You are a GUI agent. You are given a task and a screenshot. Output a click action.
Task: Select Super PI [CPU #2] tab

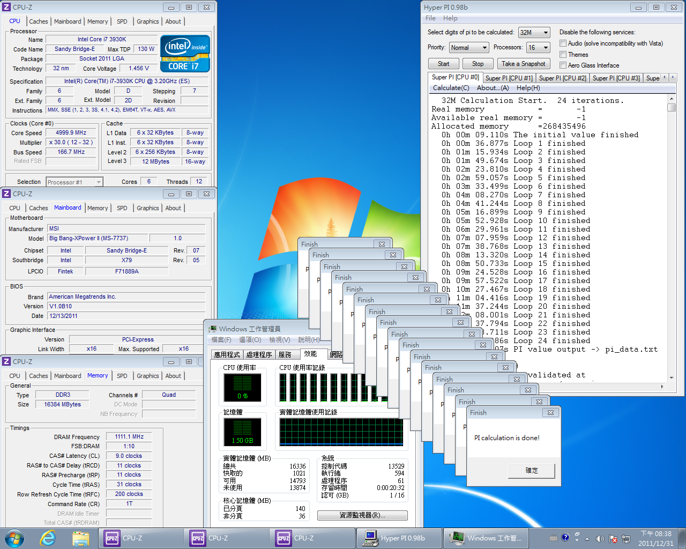[562, 78]
